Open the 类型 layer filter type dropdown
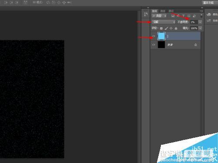The height and width of the screenshot is (163, 218). click(159, 16)
